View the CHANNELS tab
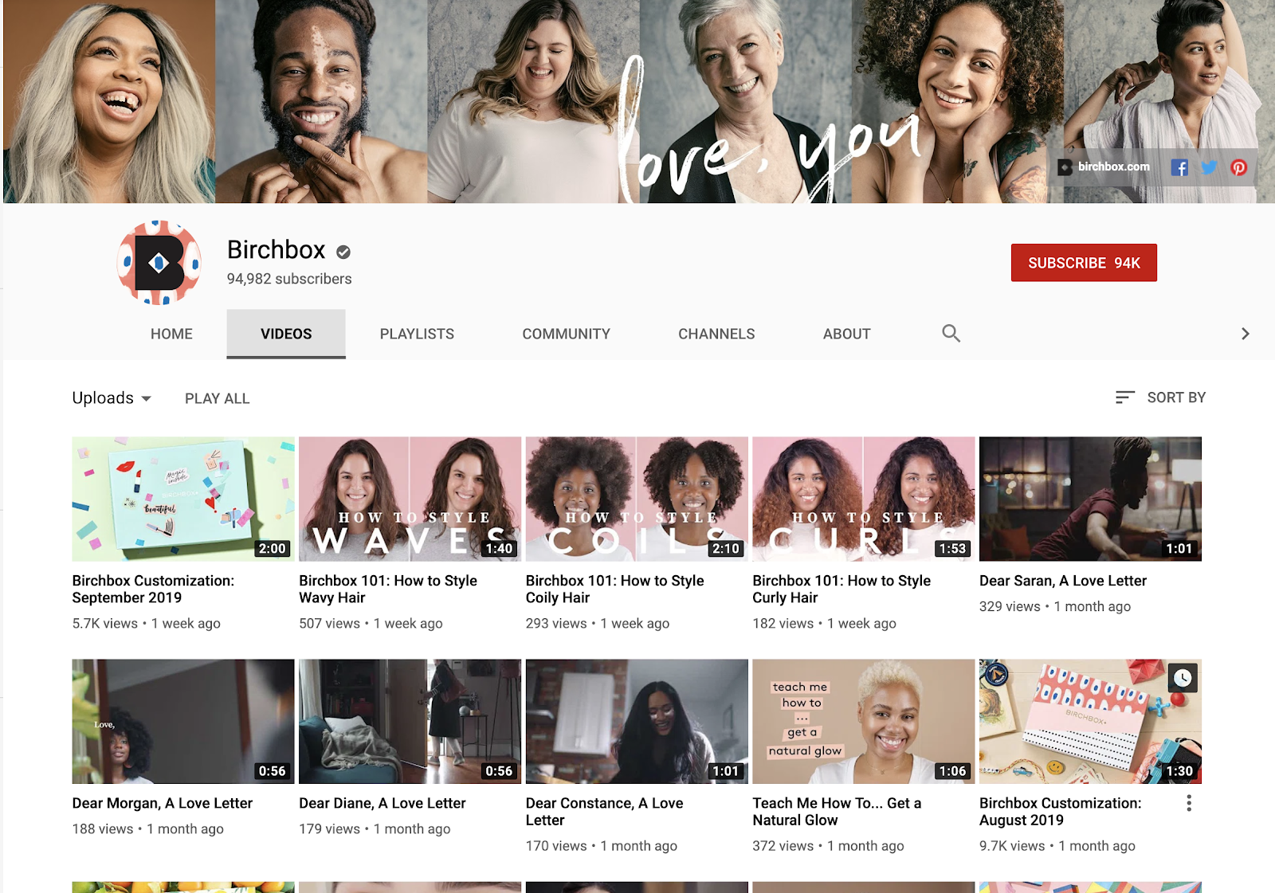Image resolution: width=1275 pixels, height=893 pixels. (x=716, y=334)
